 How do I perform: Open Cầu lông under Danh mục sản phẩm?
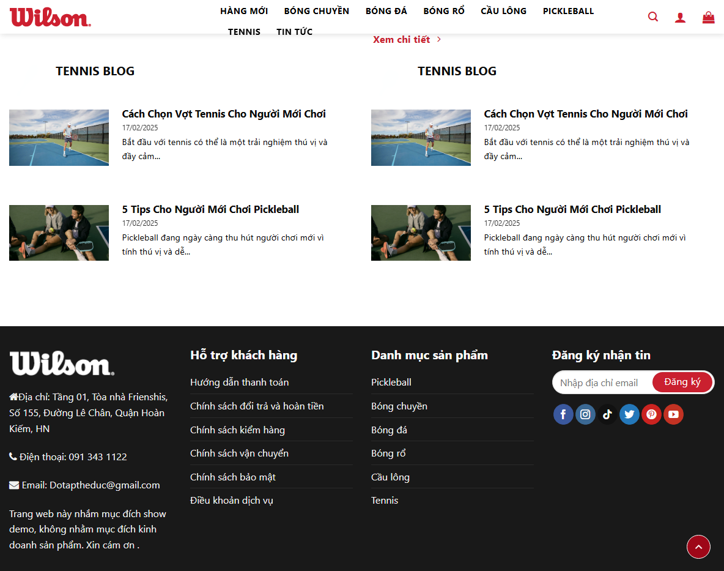(x=390, y=477)
